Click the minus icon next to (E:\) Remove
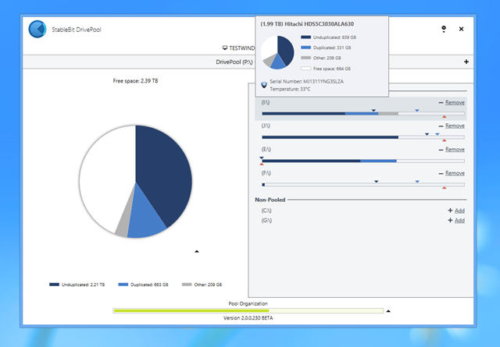The height and width of the screenshot is (347, 500). click(441, 150)
